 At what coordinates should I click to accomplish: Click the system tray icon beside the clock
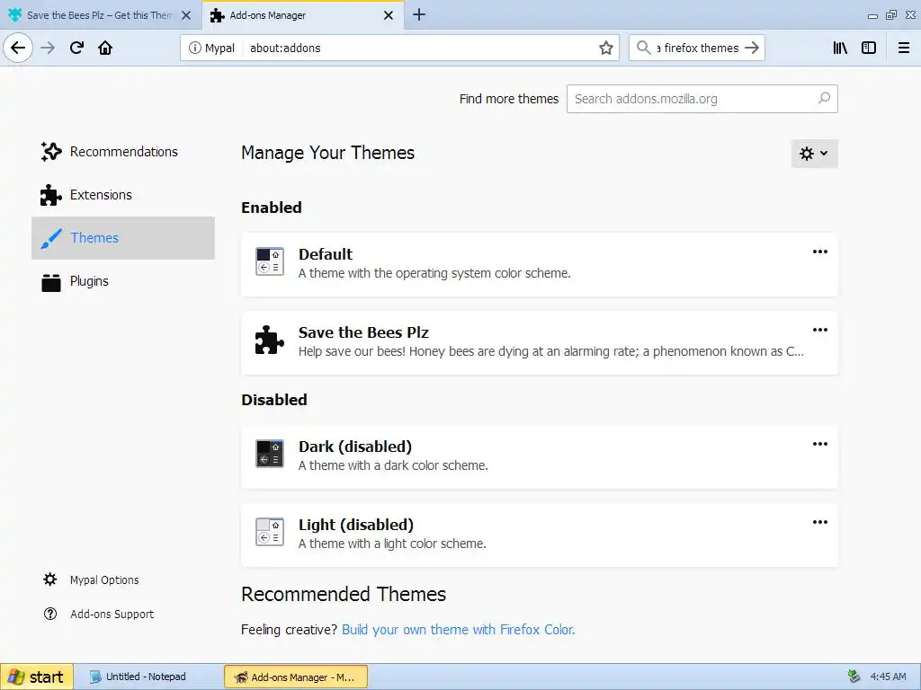(854, 677)
